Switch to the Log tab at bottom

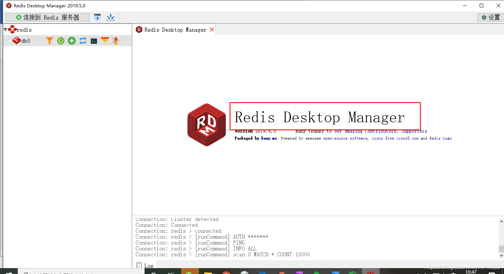click(145, 266)
